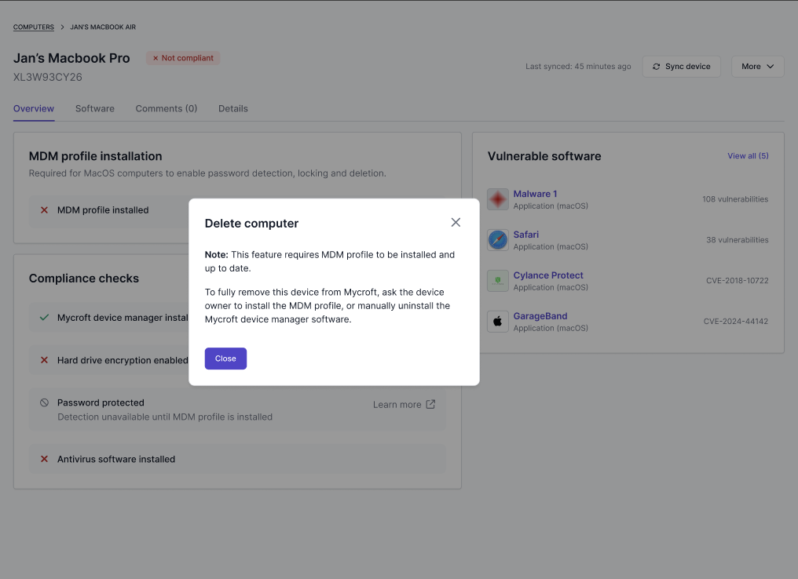
Task: Open the Malware 1 application link
Action: (x=535, y=194)
